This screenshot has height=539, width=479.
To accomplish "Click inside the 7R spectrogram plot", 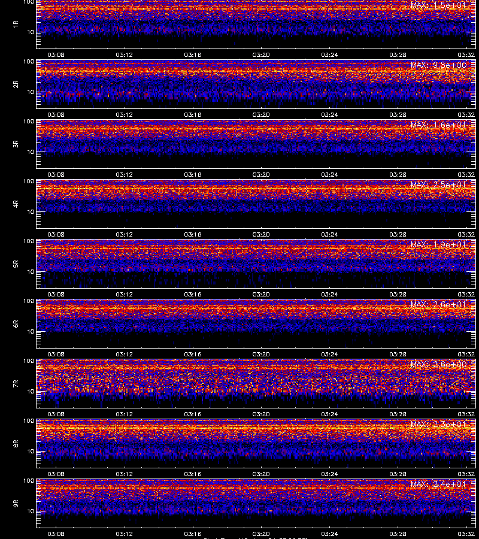I will point(256,384).
